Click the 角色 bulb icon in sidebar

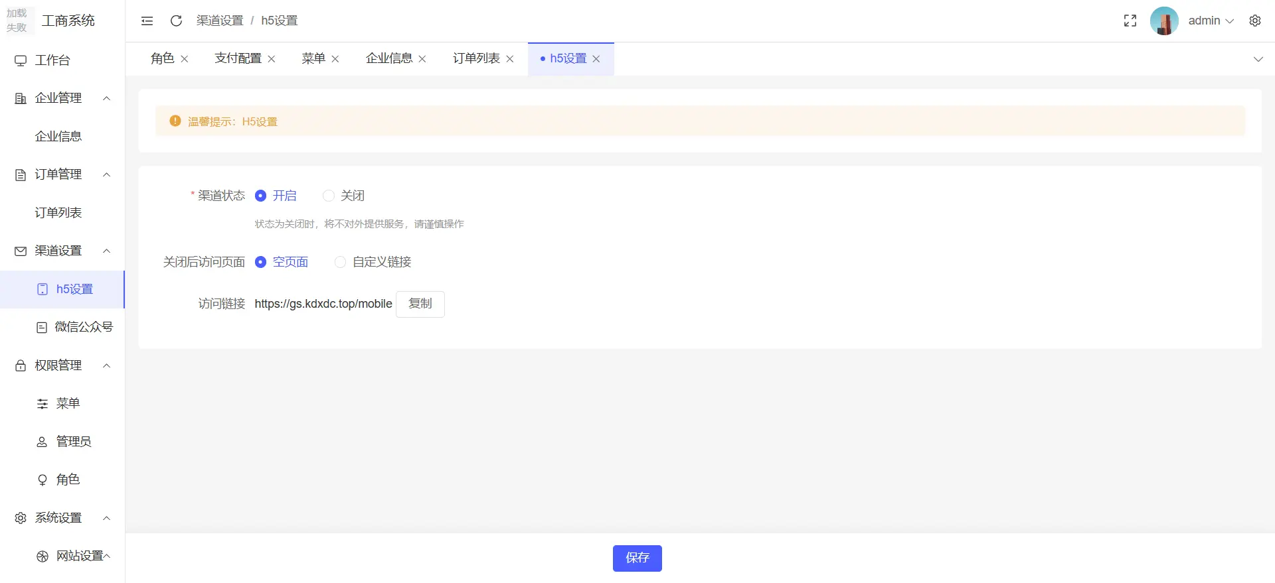point(42,480)
